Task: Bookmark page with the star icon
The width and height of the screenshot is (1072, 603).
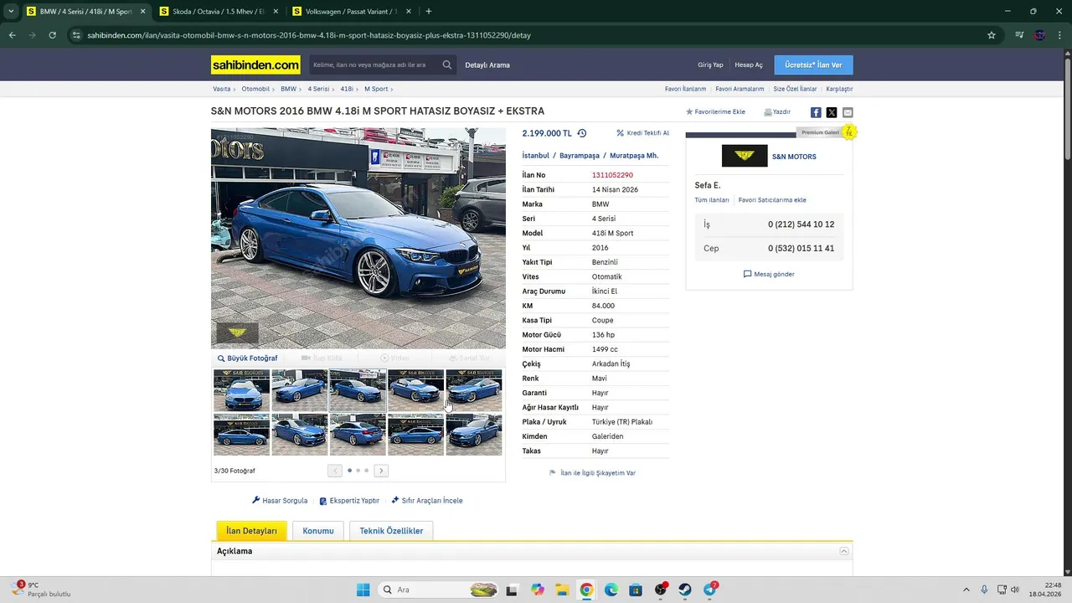Action: click(992, 35)
